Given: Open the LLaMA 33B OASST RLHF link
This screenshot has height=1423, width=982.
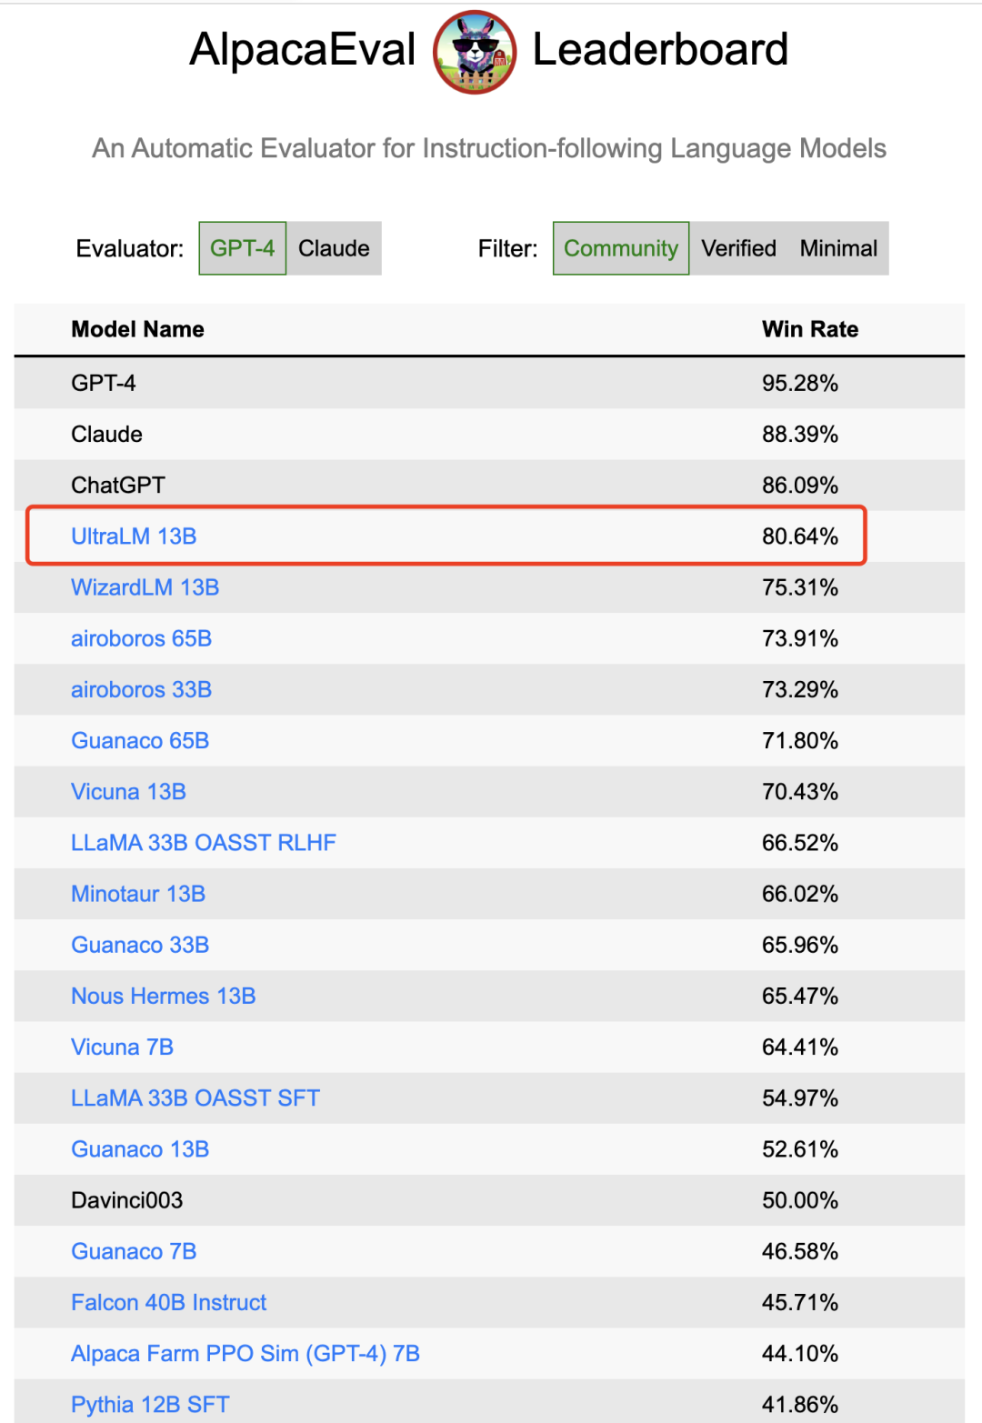Looking at the screenshot, I should [204, 843].
